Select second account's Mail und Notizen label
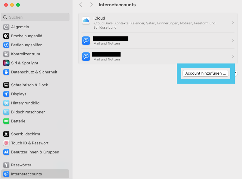 click(x=107, y=59)
